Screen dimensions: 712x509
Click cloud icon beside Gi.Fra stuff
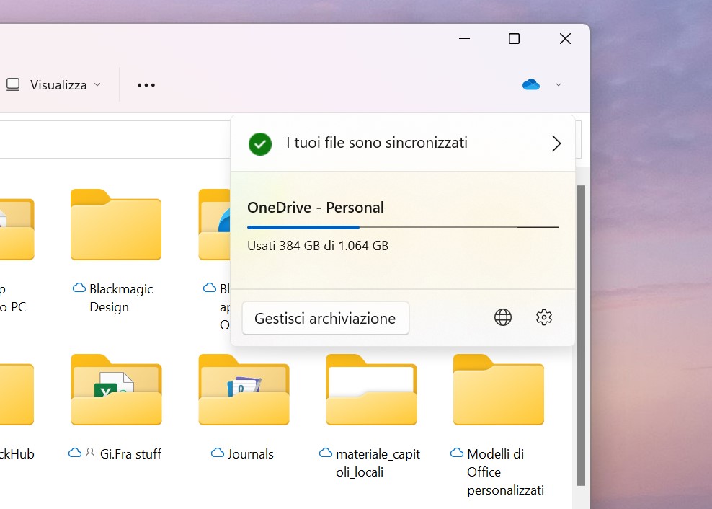click(x=75, y=453)
